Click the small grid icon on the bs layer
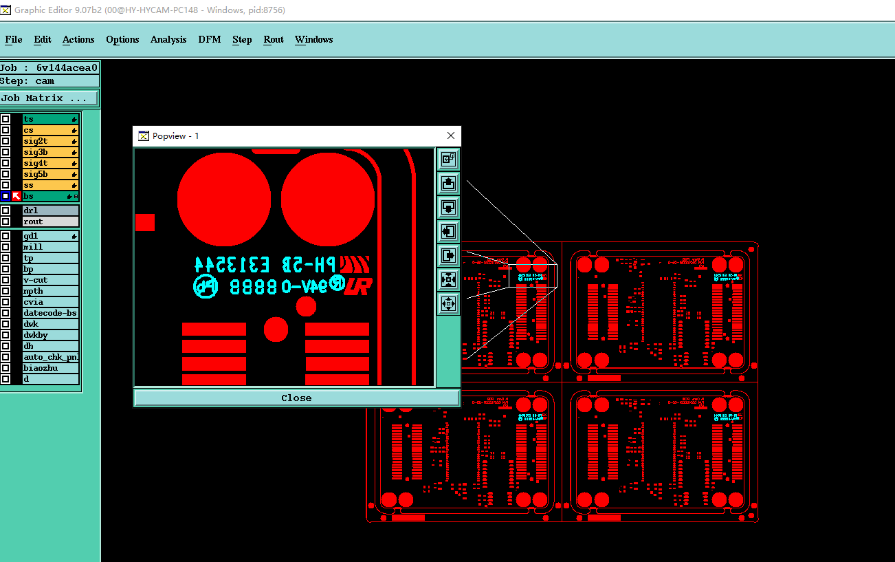Image resolution: width=895 pixels, height=562 pixels. coord(76,197)
